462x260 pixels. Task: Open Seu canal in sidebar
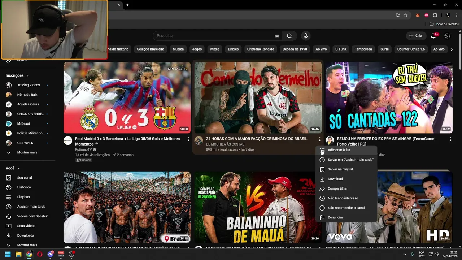25,178
